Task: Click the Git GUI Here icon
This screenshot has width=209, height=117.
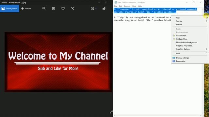Action: coord(174,35)
